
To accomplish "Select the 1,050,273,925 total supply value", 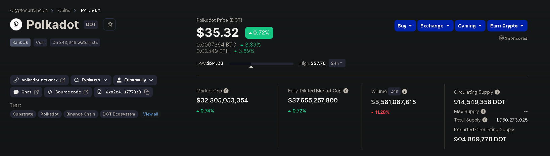I will point(512,120).
